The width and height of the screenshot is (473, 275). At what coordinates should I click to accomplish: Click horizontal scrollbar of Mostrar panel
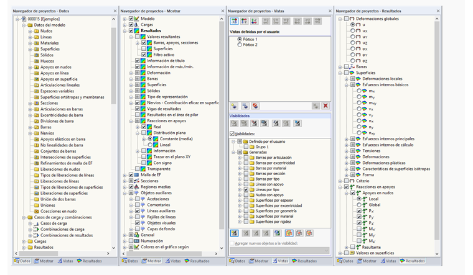coord(164,254)
